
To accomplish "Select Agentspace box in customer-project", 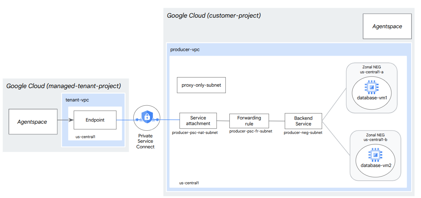I will tap(387, 26).
